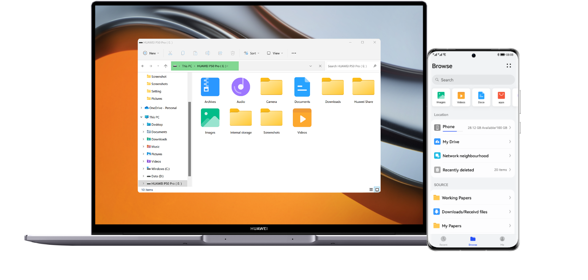The height and width of the screenshot is (280, 588).
Task: Go forward with the right arrow
Action: 151,66
